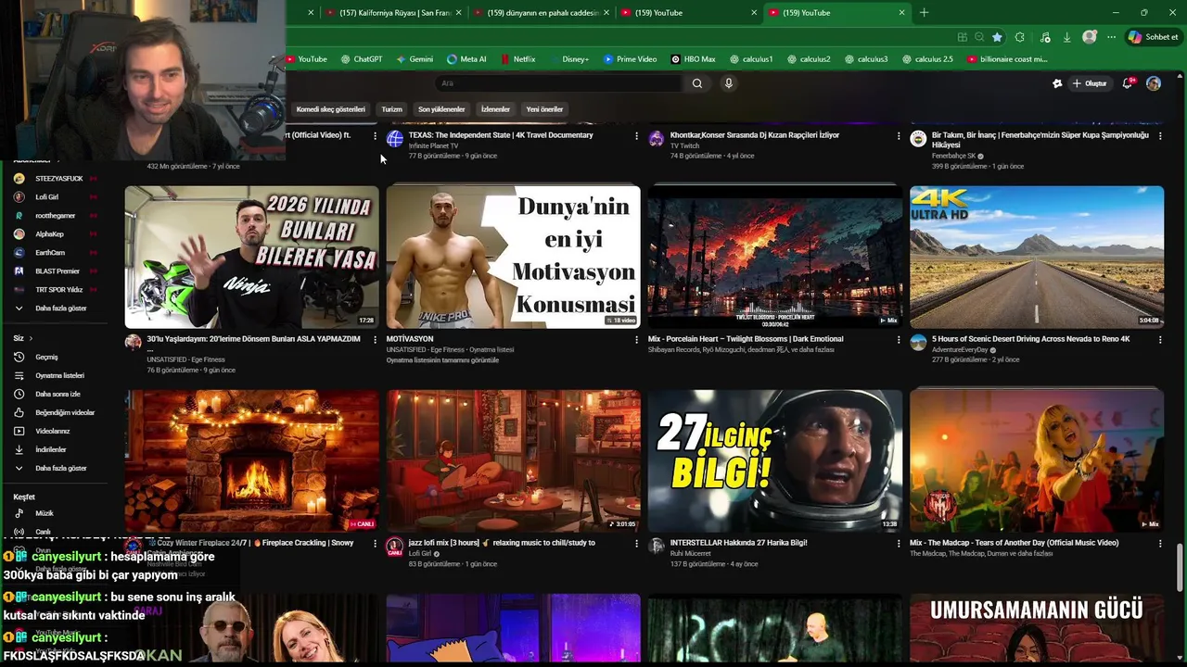Image resolution: width=1187 pixels, height=667 pixels.
Task: Open Lofi Girl subscription channel
Action: [x=46, y=197]
